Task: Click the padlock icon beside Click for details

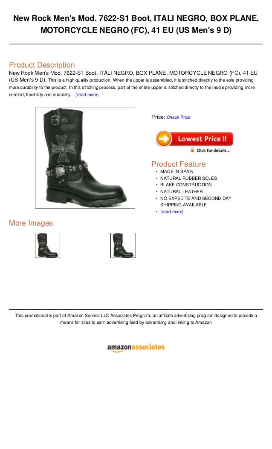Action: coord(192,150)
